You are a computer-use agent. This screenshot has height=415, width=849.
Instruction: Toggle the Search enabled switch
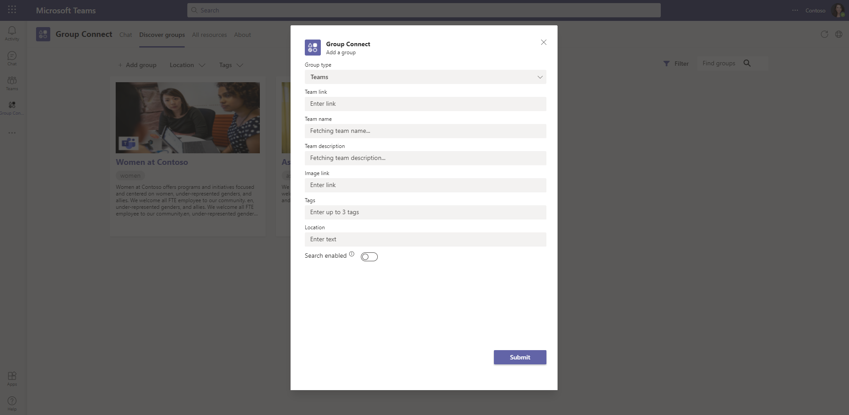pyautogui.click(x=369, y=257)
